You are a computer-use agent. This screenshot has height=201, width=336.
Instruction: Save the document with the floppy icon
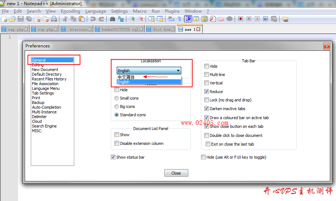(21, 19)
